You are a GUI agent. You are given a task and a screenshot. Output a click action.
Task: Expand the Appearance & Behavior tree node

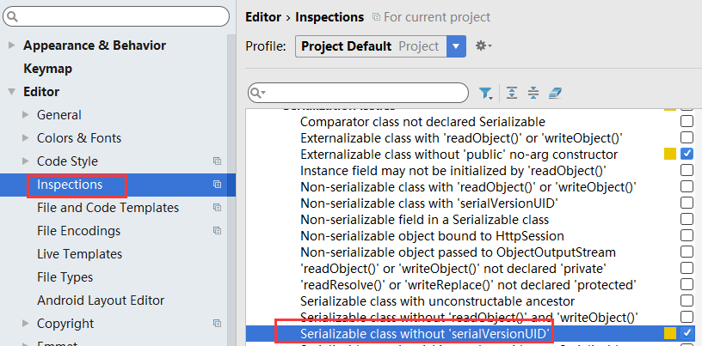(x=11, y=46)
